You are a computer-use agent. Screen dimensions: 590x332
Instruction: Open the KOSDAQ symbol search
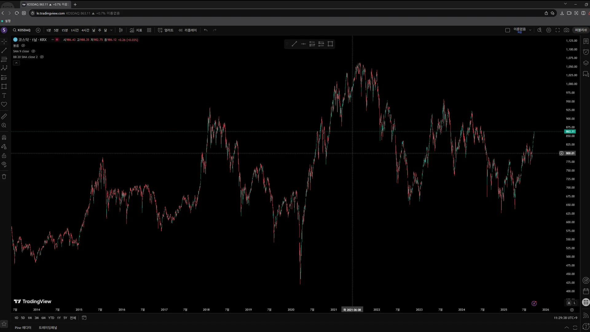coord(22,30)
